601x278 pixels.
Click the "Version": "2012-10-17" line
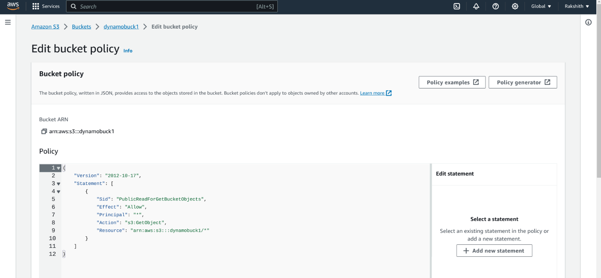pyautogui.click(x=108, y=176)
